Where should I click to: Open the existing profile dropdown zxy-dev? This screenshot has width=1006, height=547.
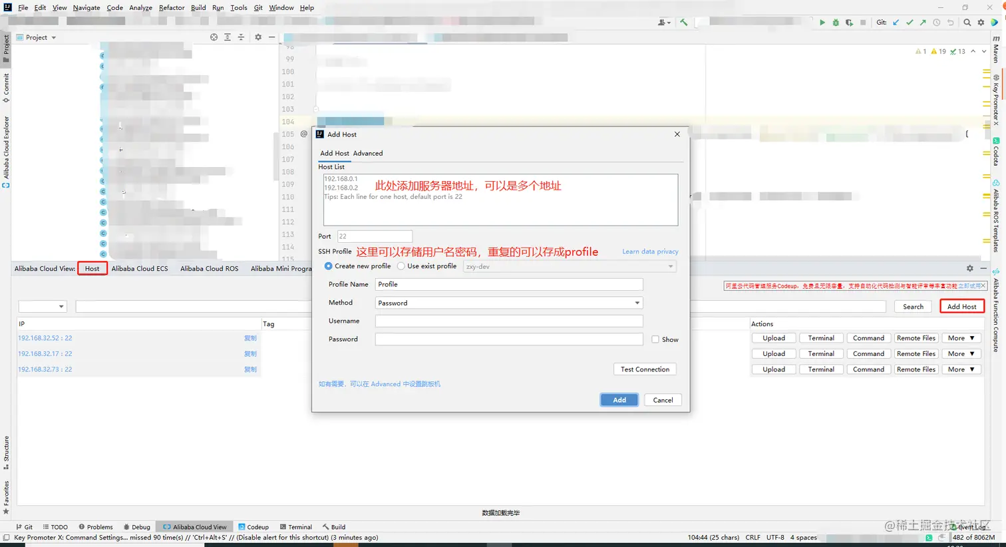[x=570, y=266]
